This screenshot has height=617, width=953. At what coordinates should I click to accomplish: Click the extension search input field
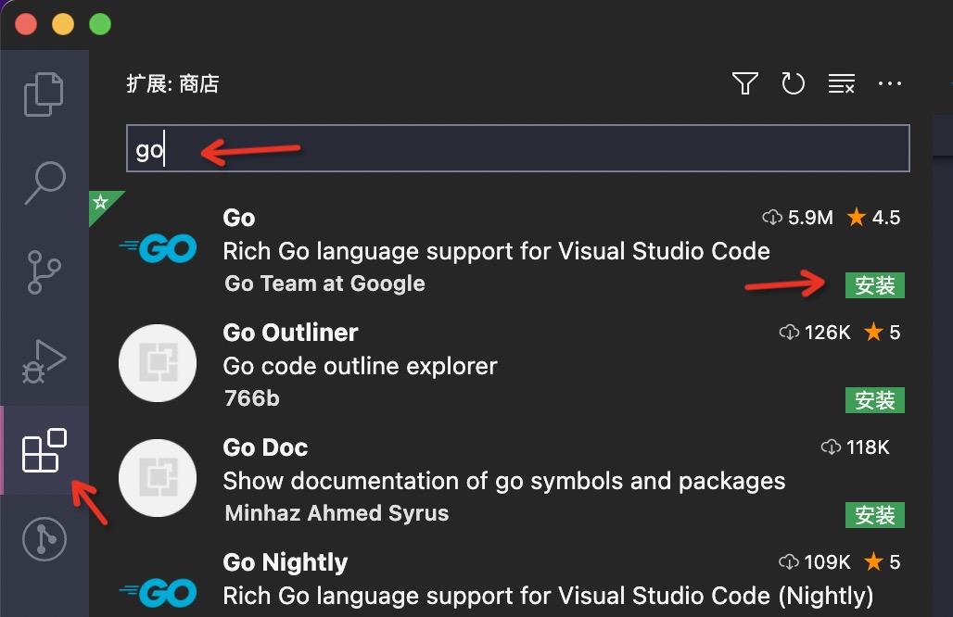pyautogui.click(x=517, y=149)
